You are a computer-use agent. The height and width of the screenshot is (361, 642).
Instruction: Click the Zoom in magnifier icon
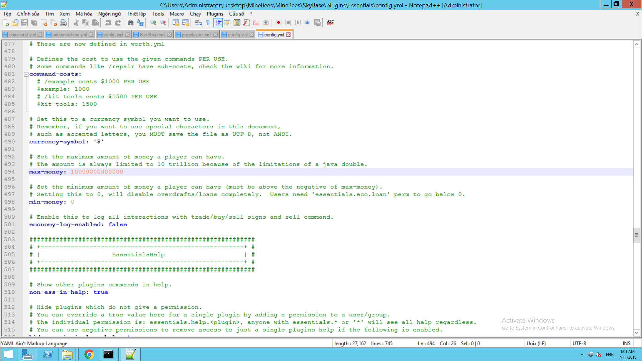[x=153, y=23]
